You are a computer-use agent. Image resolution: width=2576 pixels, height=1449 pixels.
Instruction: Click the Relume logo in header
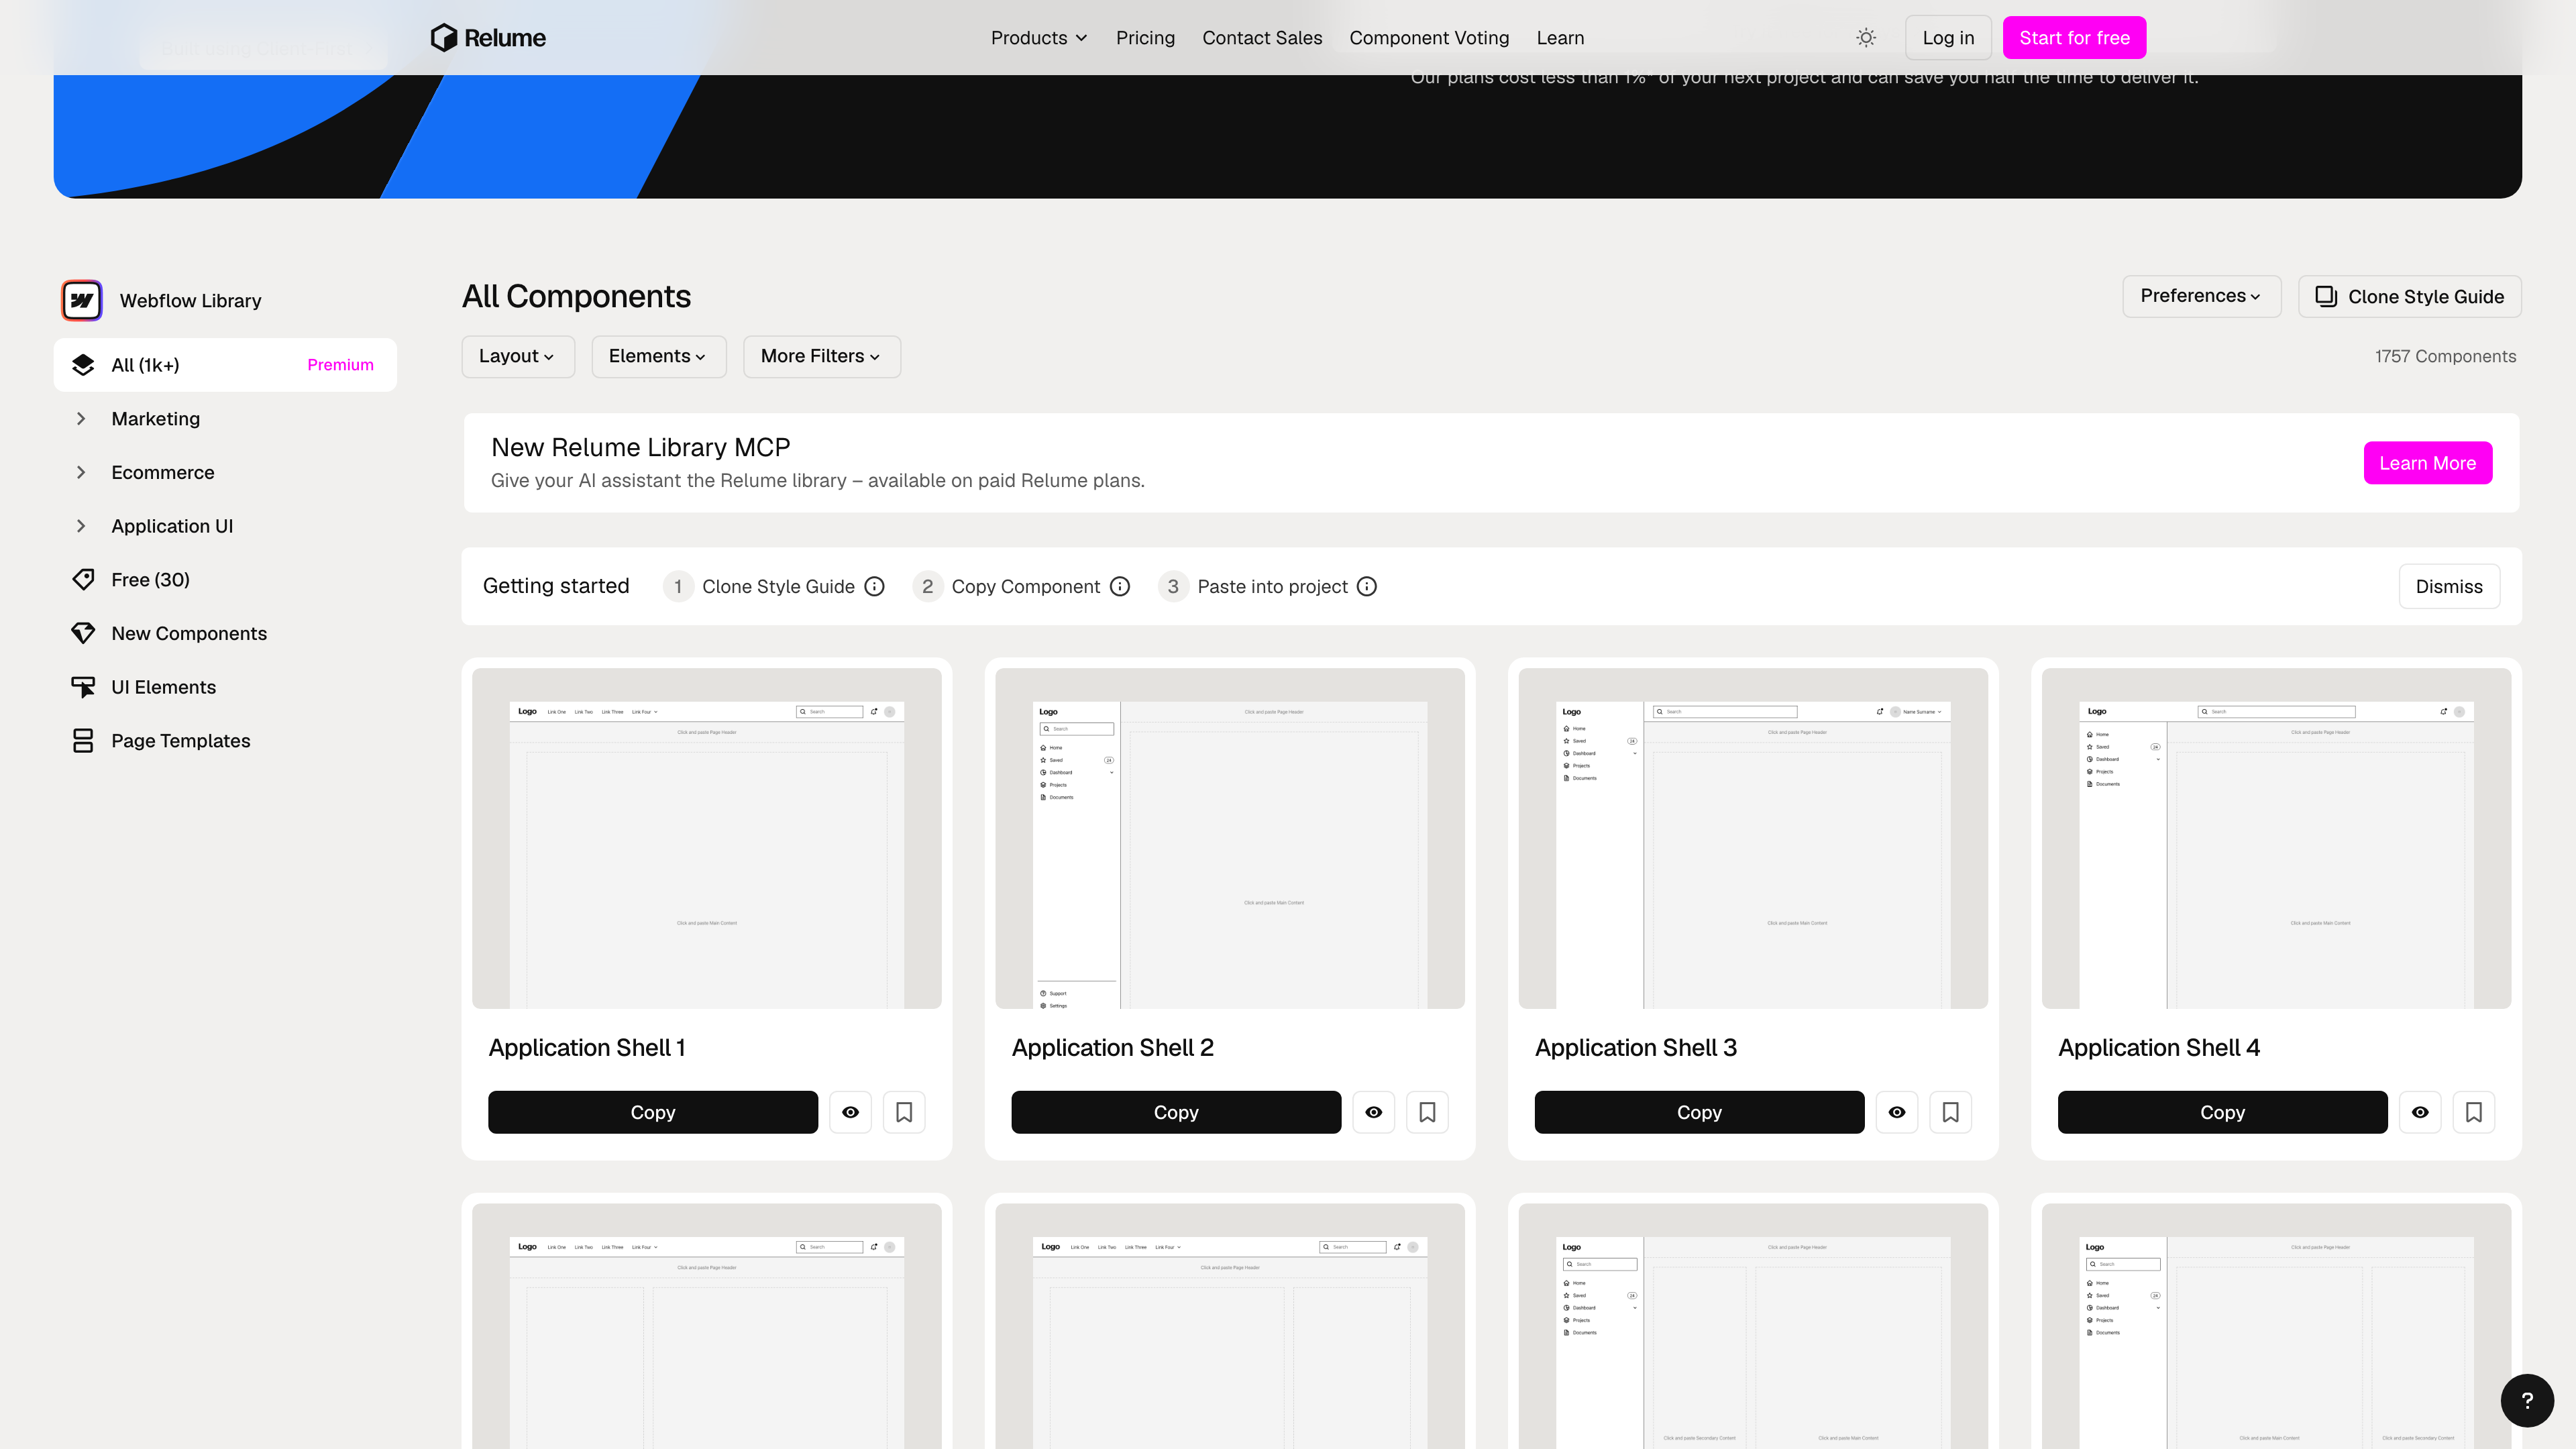pos(488,38)
